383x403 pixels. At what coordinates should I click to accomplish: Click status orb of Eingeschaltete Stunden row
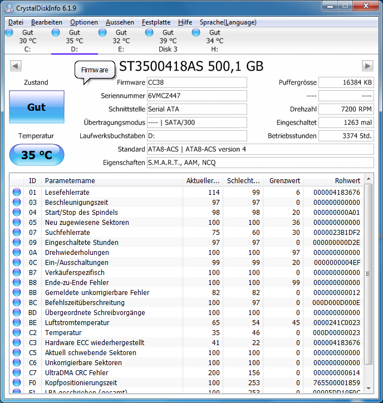[x=17, y=242]
